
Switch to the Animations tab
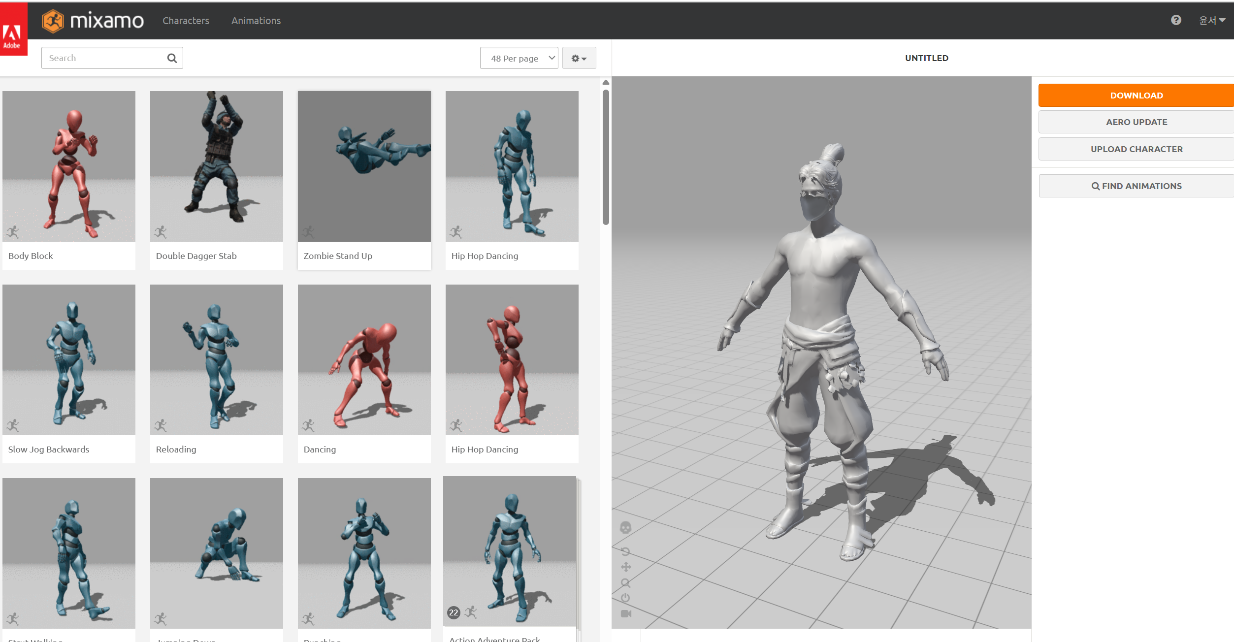point(256,21)
